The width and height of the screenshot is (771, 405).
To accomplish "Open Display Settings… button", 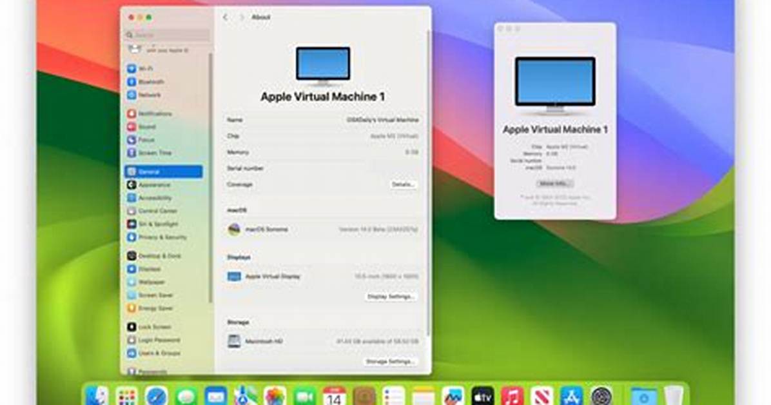I will 391,297.
